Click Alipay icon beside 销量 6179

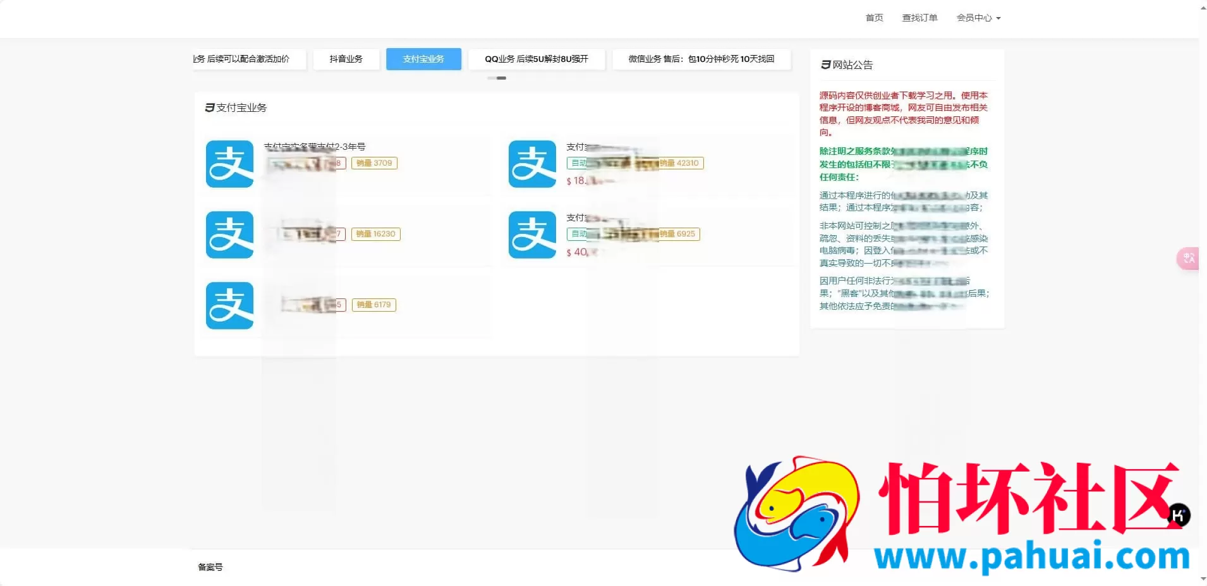229,305
